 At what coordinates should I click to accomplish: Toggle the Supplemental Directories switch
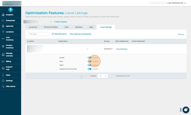[89, 69]
